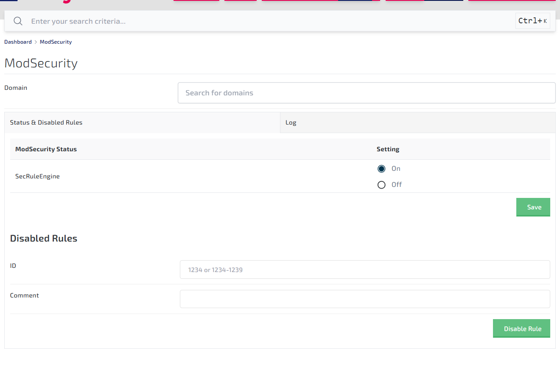The width and height of the screenshot is (560, 367).
Task: Click the Comment field label
Action: pos(25,295)
